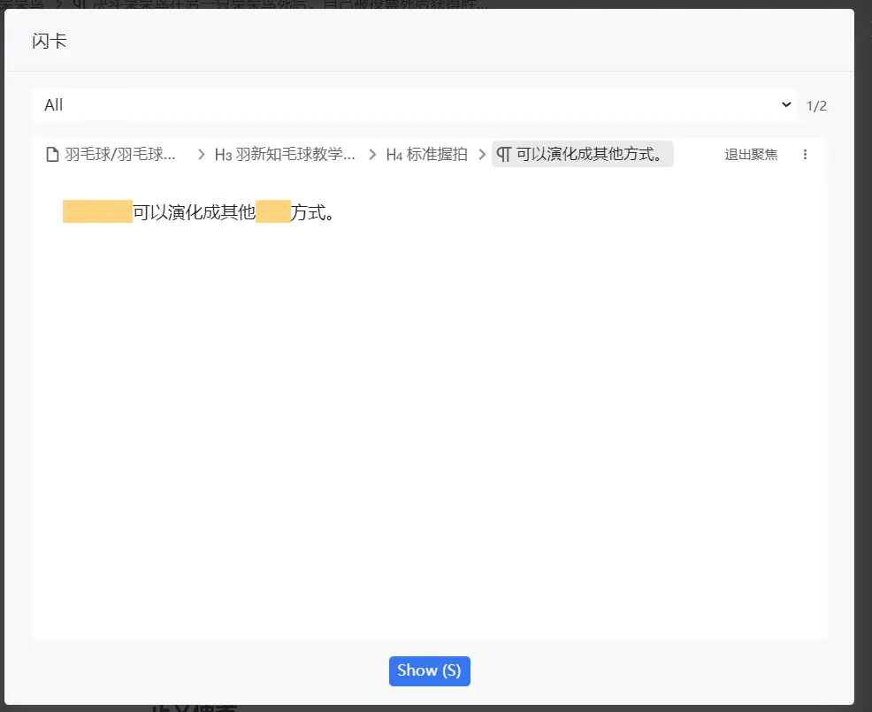Click the chevron after 羽毛球/羽毛球...
Image resolution: width=872 pixels, height=712 pixels.
click(202, 154)
